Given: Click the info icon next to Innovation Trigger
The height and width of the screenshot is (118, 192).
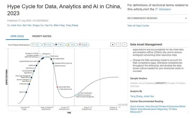Looking at the screenshot, I should click(x=29, y=107).
